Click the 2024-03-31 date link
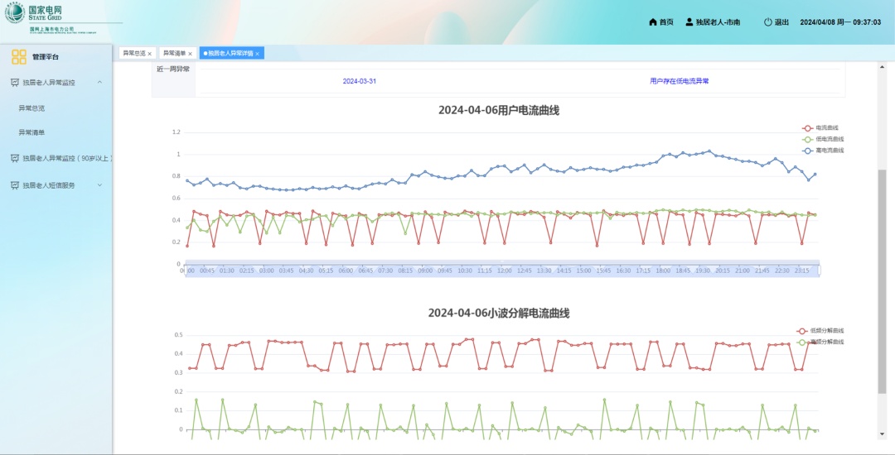 pos(359,81)
